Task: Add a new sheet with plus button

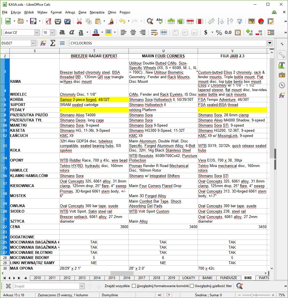Action: coord(26,278)
